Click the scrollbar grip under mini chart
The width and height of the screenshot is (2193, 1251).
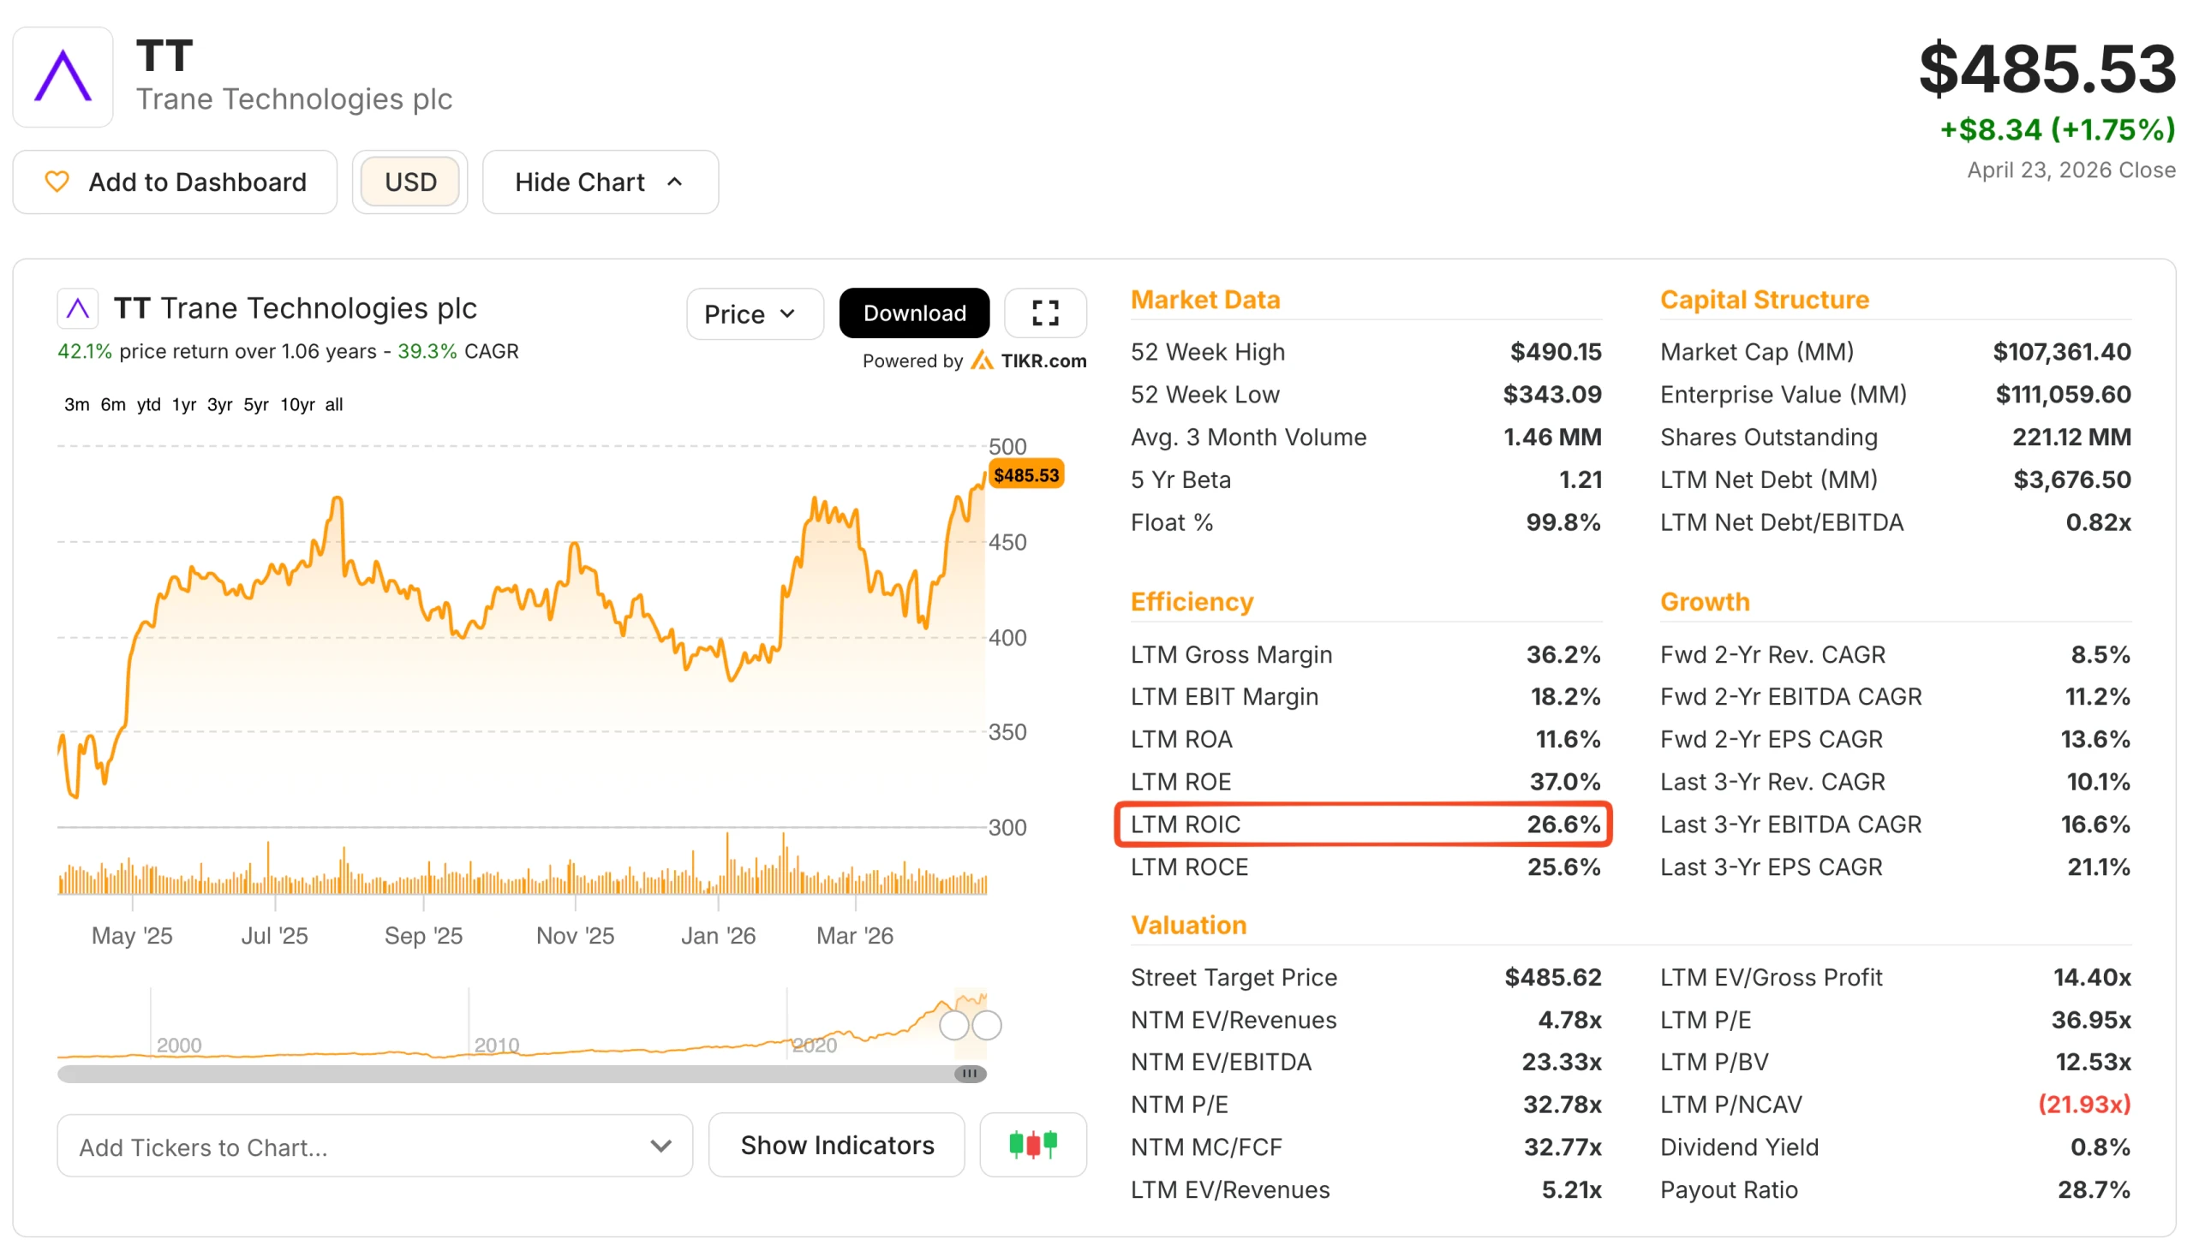coord(970,1073)
